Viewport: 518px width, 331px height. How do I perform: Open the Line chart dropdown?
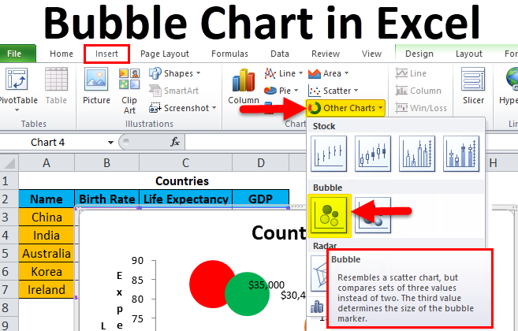284,73
